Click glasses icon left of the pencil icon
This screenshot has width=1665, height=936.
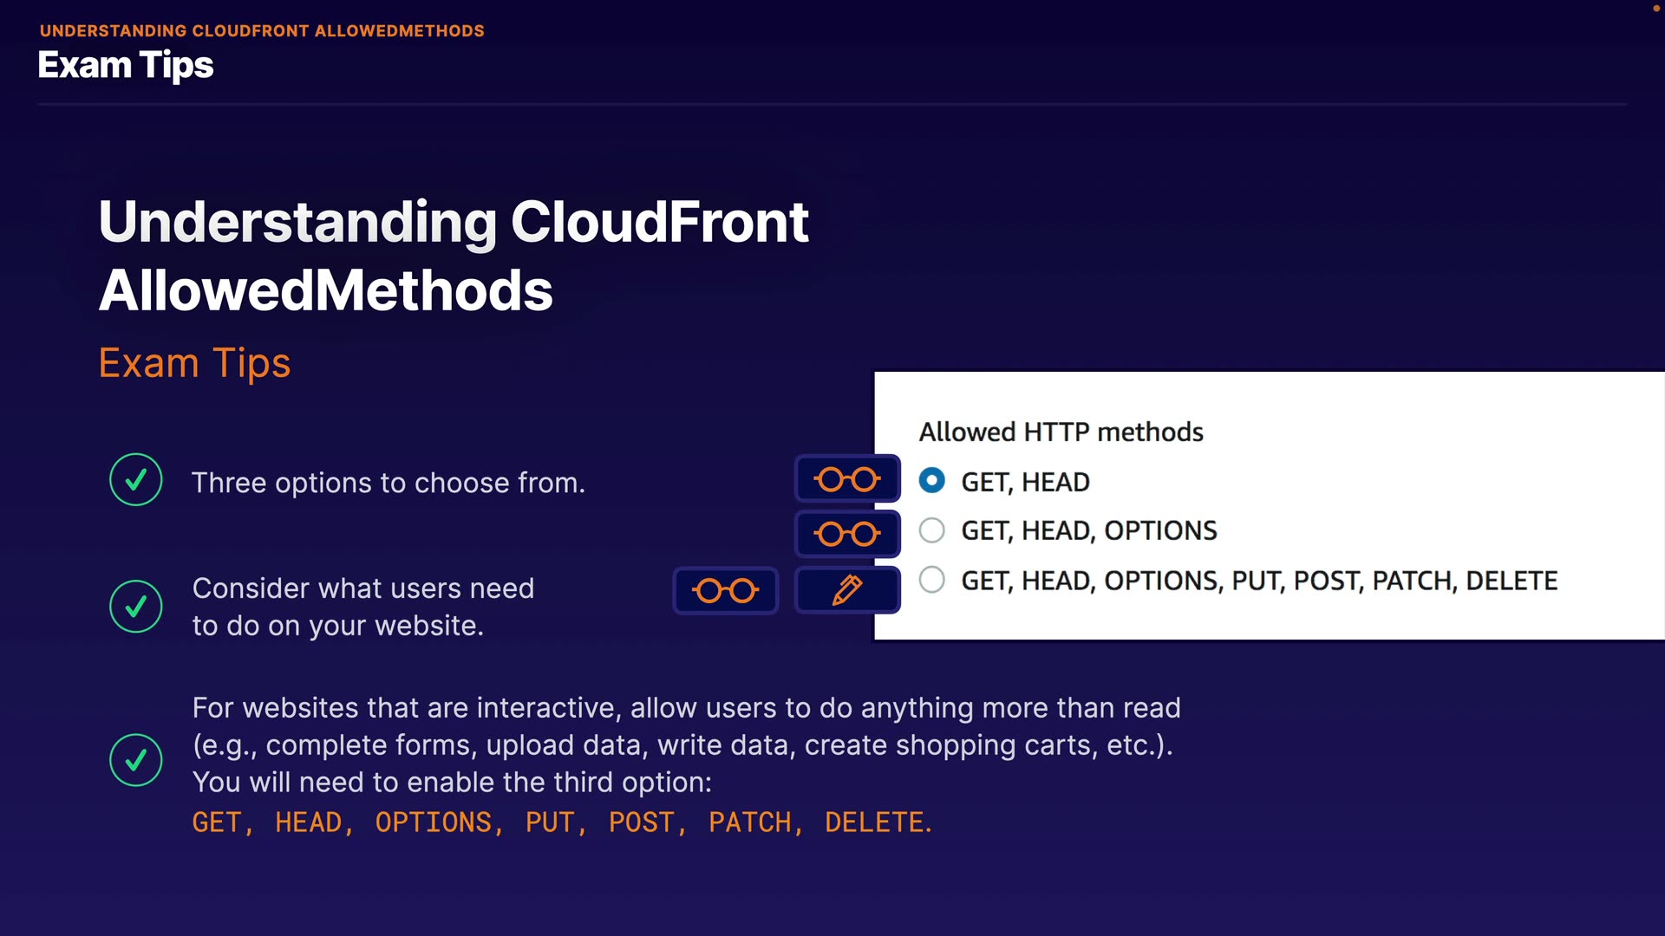click(x=726, y=591)
